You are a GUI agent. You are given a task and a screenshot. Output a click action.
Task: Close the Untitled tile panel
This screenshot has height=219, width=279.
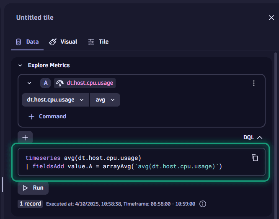pyautogui.click(x=271, y=18)
